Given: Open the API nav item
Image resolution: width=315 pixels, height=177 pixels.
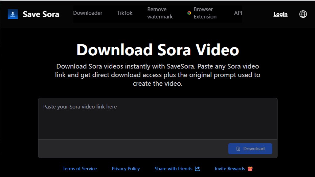Looking at the screenshot, I should point(238,13).
